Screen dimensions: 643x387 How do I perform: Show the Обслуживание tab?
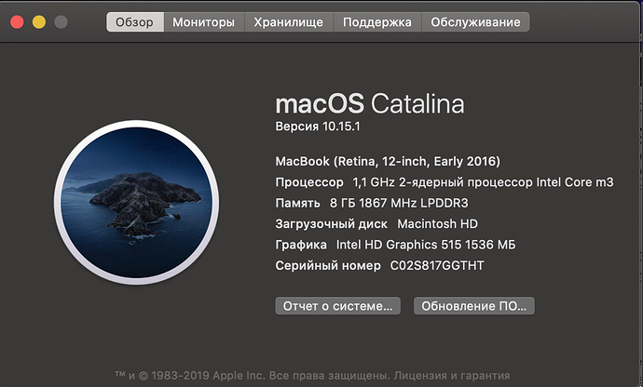pyautogui.click(x=475, y=21)
